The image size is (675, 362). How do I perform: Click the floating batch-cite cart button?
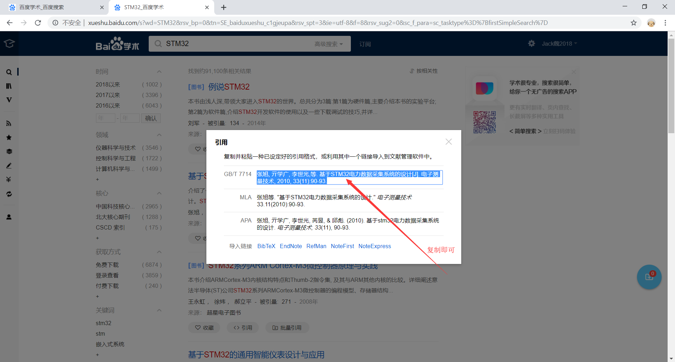[x=649, y=277]
